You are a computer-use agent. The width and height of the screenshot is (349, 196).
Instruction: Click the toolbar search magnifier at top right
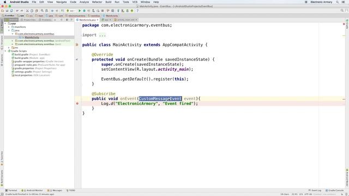pos(342,11)
